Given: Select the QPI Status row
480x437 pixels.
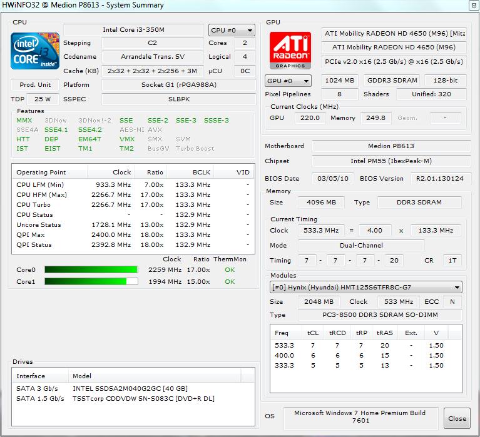Looking at the screenshot, I should click(133, 245).
